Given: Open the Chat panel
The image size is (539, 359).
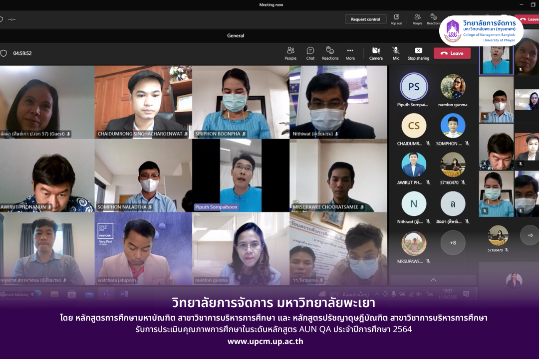Looking at the screenshot, I should coord(310,53).
